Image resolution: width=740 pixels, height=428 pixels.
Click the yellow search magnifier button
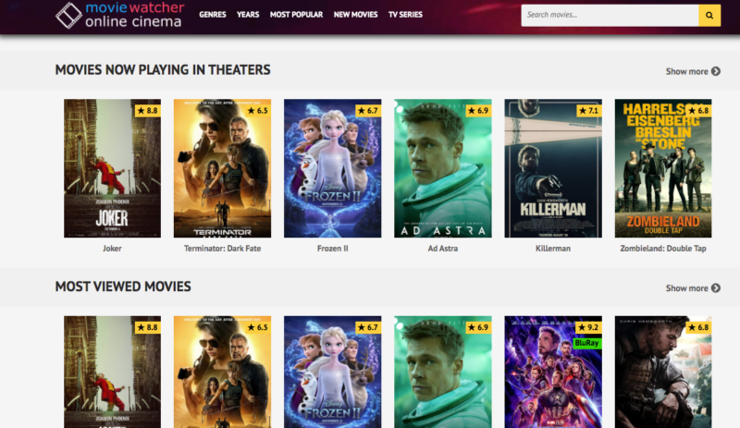pyautogui.click(x=709, y=15)
